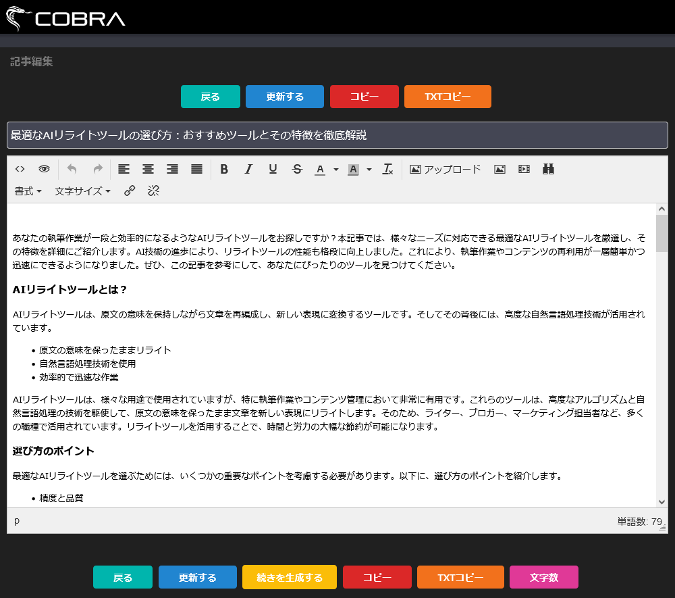This screenshot has width=675, height=598.
Task: Apply strikethrough to text
Action: 297,169
